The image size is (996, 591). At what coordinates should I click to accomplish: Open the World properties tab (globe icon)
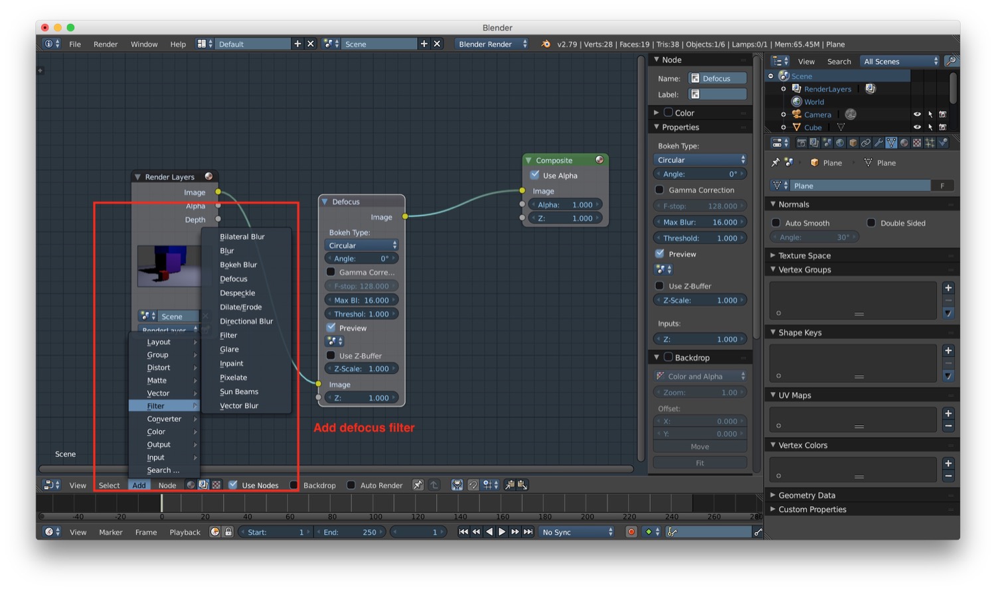click(840, 143)
